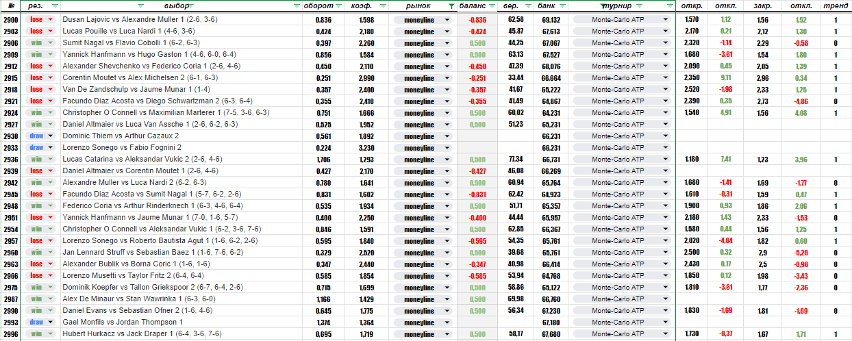Select cell Alexander Shevchenko vs Federico Coria
Viewport: 852px width, 341px height.
[181, 66]
